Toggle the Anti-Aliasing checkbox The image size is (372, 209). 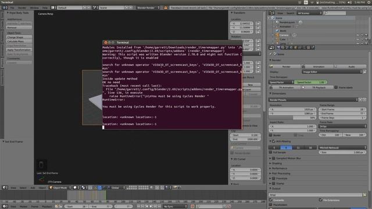[274, 141]
